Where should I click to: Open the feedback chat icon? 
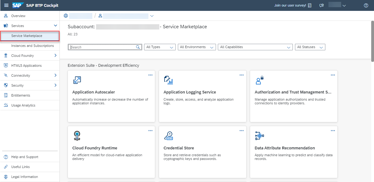point(322,5)
